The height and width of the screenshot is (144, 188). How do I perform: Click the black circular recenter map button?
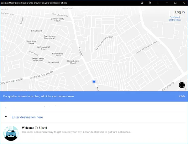[182, 85]
